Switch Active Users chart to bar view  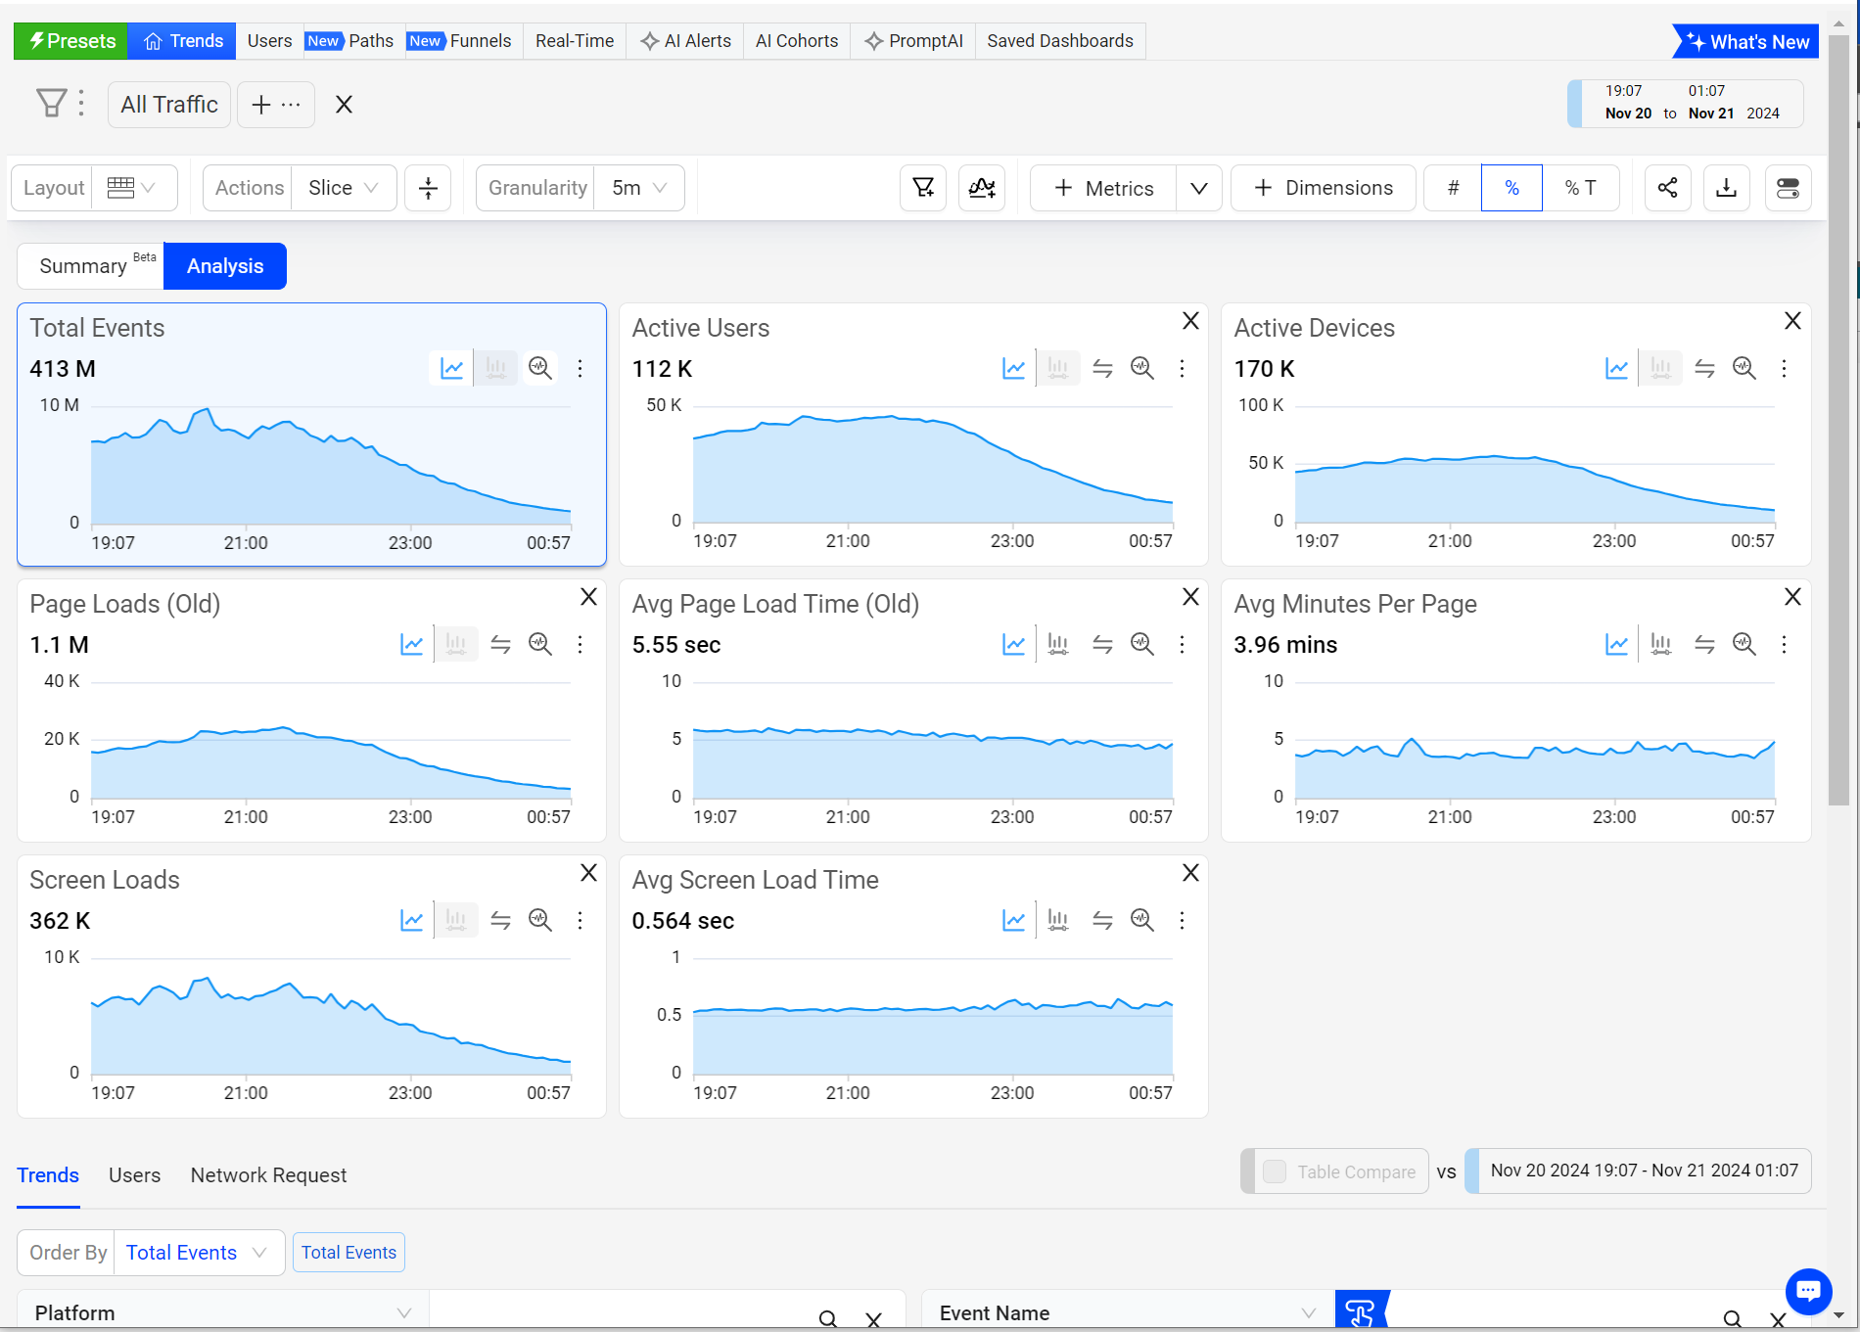1058,368
